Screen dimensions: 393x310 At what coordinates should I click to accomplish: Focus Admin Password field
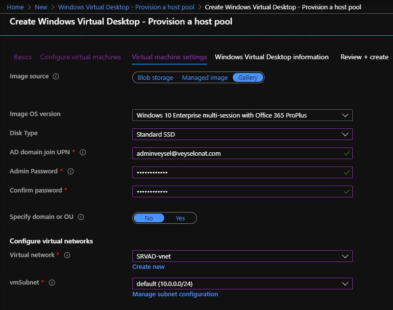[243, 172]
